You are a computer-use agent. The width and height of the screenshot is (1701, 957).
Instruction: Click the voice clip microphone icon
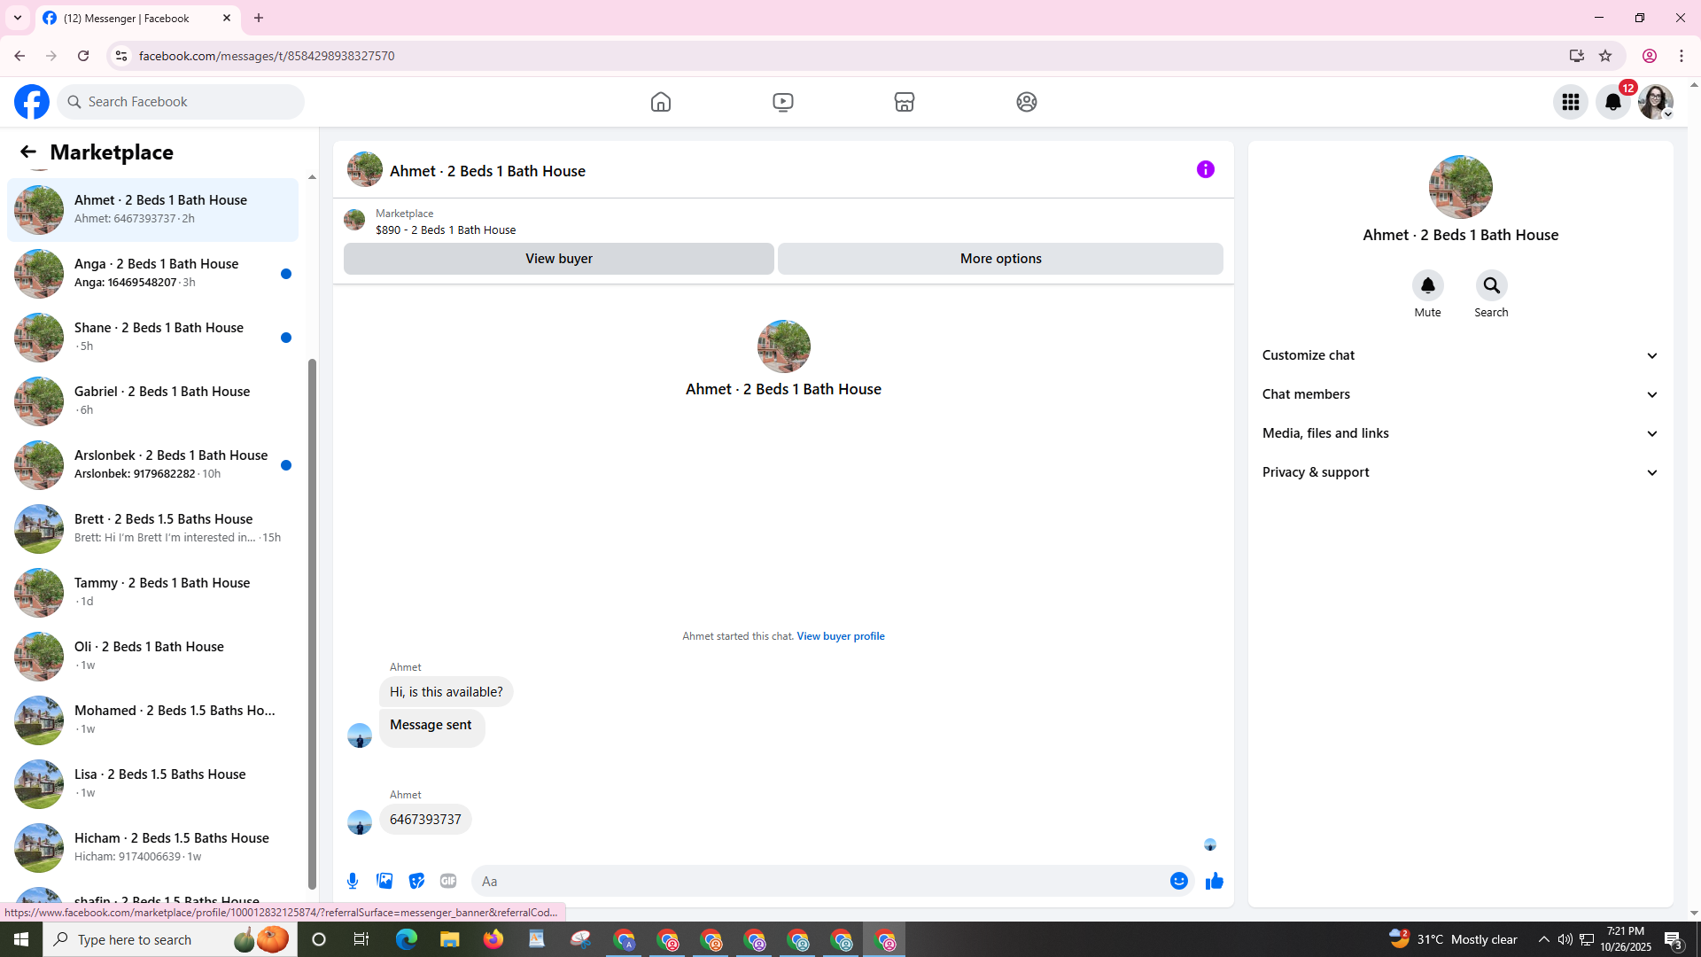pos(353,881)
